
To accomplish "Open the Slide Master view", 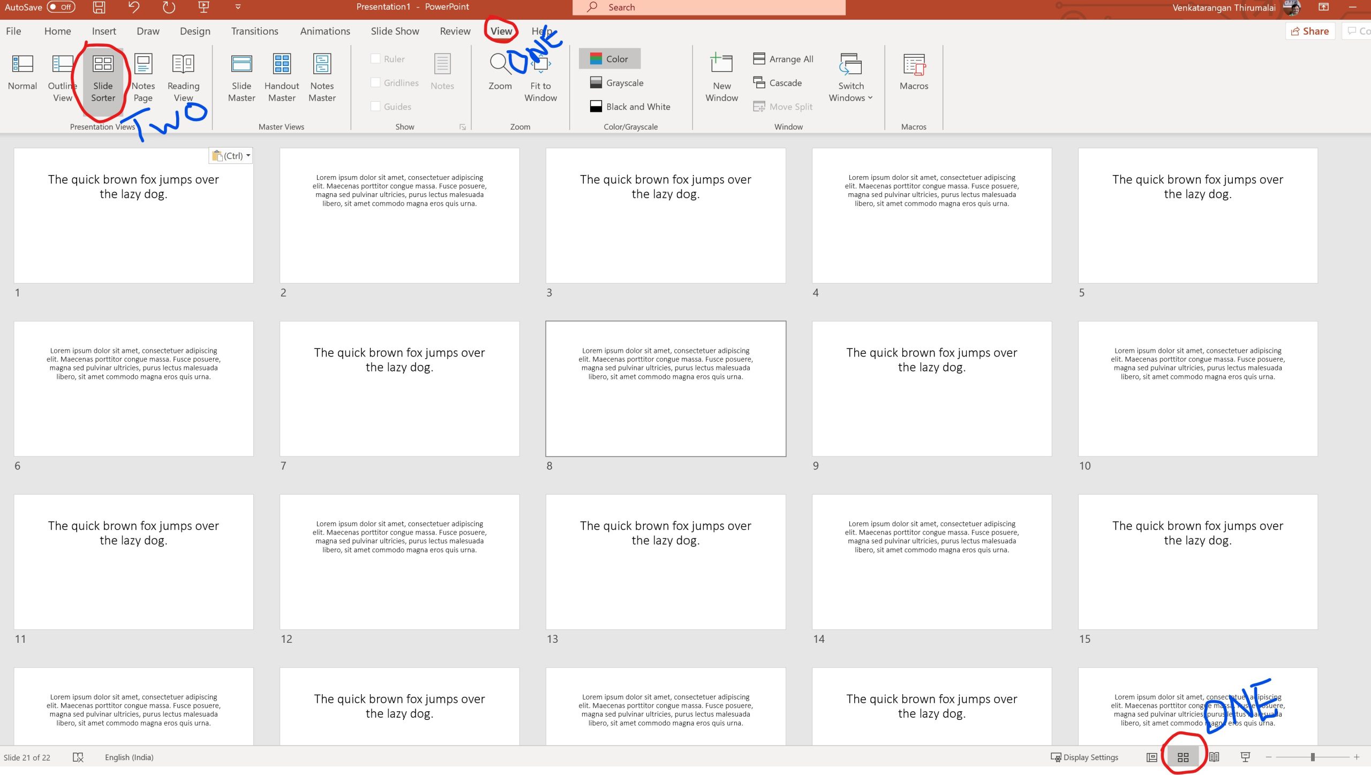I will pos(242,77).
